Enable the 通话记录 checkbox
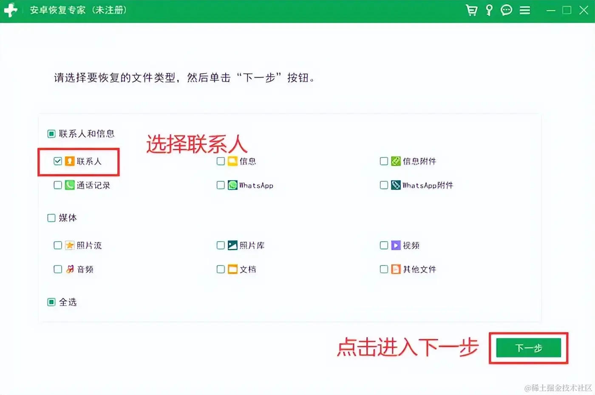The image size is (595, 395). click(x=58, y=185)
